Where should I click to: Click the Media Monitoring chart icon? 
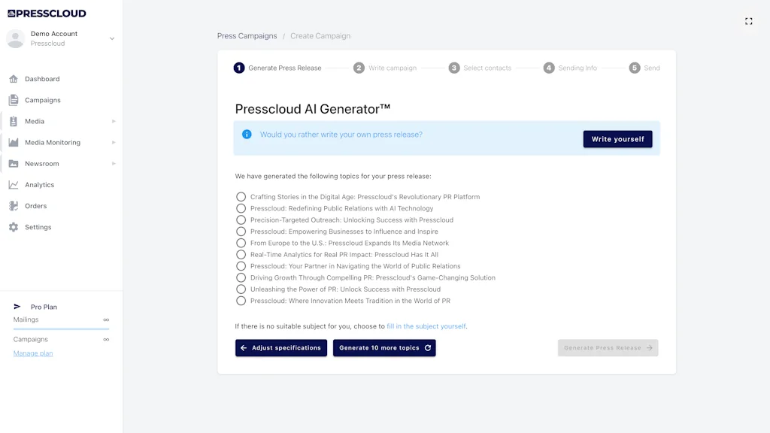click(14, 142)
